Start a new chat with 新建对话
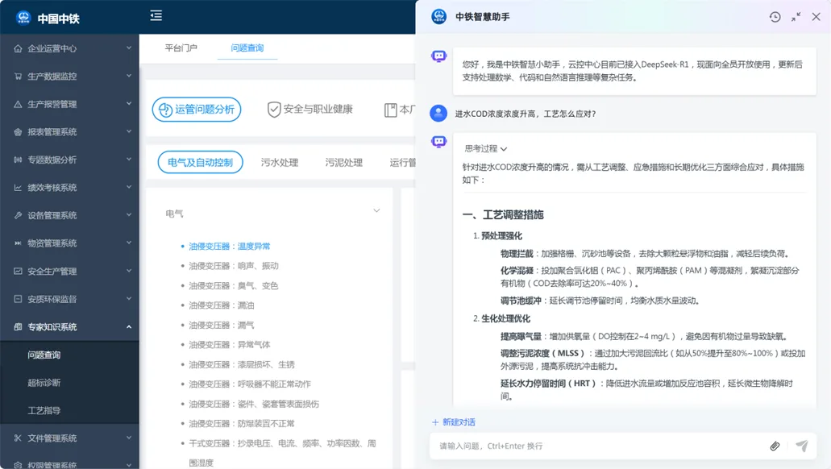 pos(454,422)
